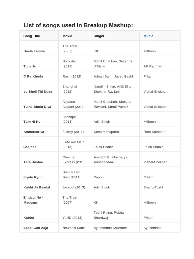
Task: Click the Tujhe Bhula Diya song title
Action: [x=37, y=107]
